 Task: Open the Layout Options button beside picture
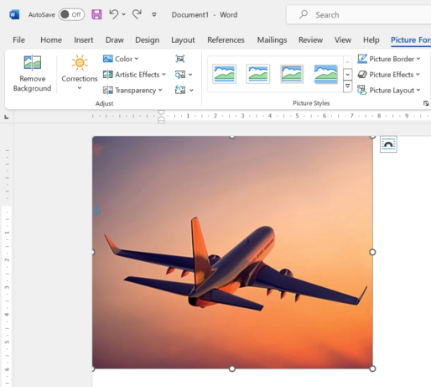point(388,144)
